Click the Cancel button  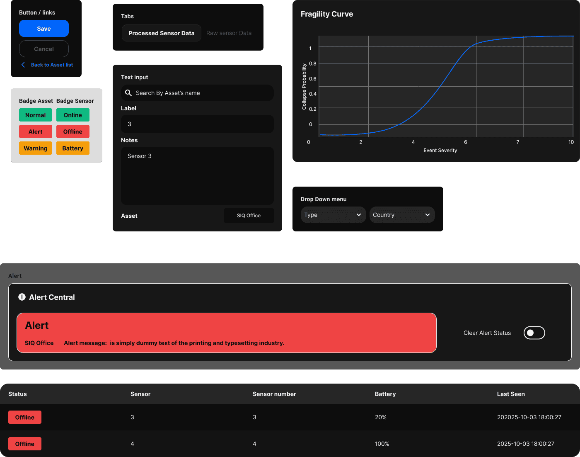pos(44,49)
